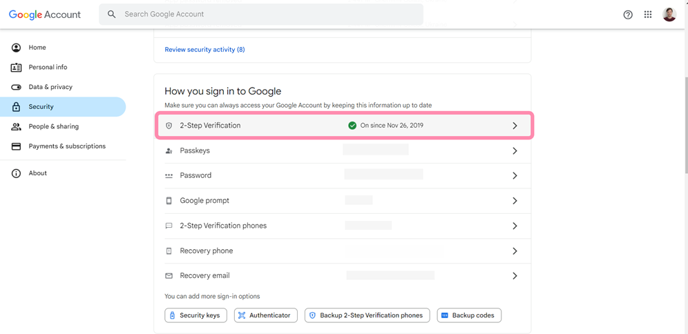Click the '2-Step Verification phones' row label
This screenshot has height=334, width=688.
pyautogui.click(x=223, y=226)
